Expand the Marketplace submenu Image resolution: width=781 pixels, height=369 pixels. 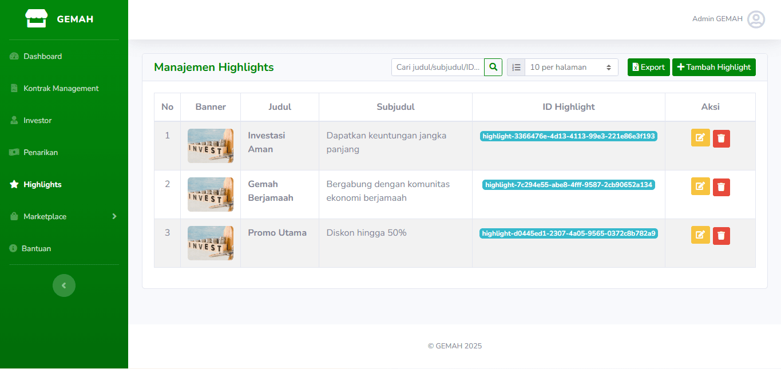64,216
